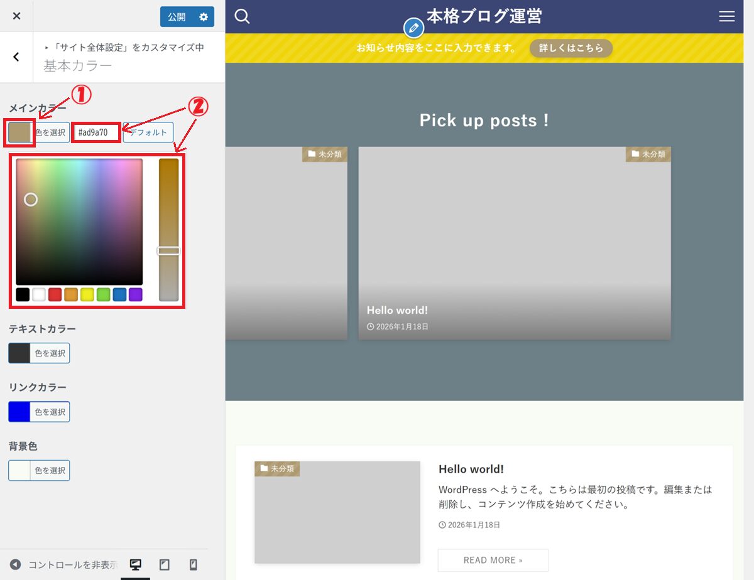Expand the リンクカラー color picker
Viewport: 754px width, 580px height.
(39, 412)
